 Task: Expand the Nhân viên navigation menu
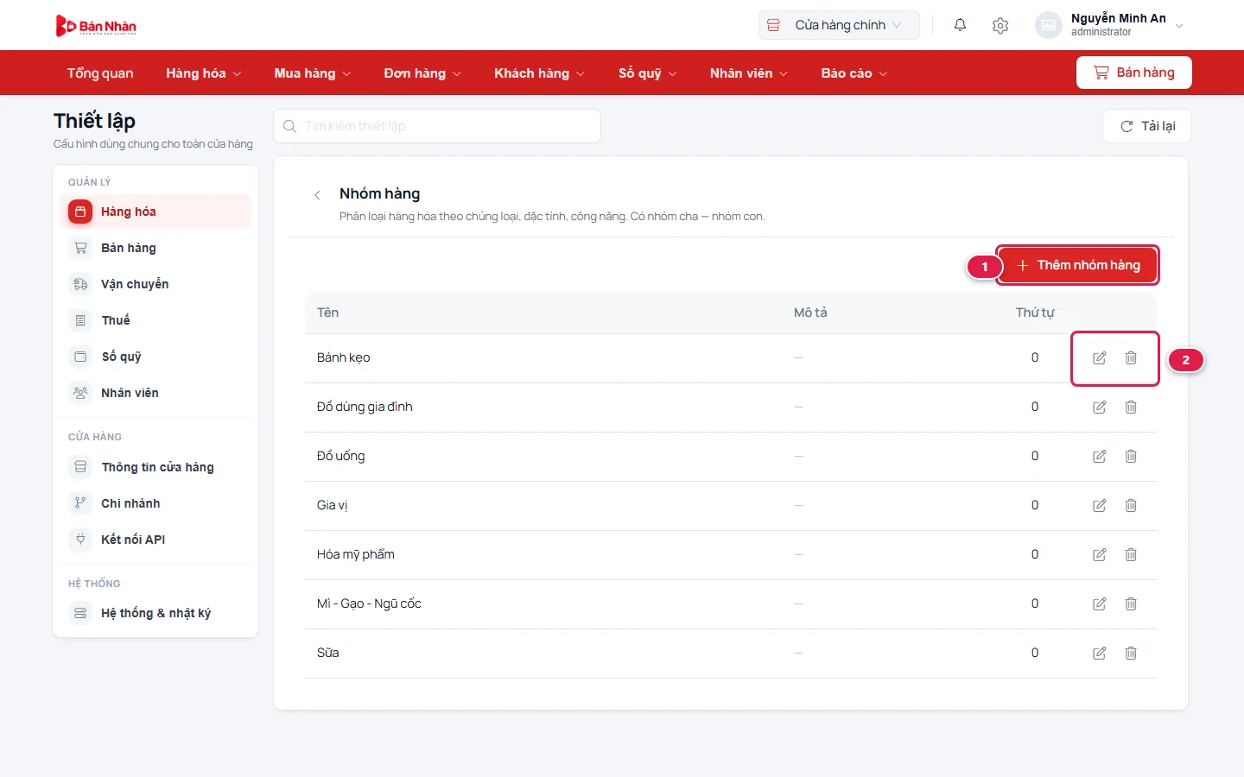749,73
